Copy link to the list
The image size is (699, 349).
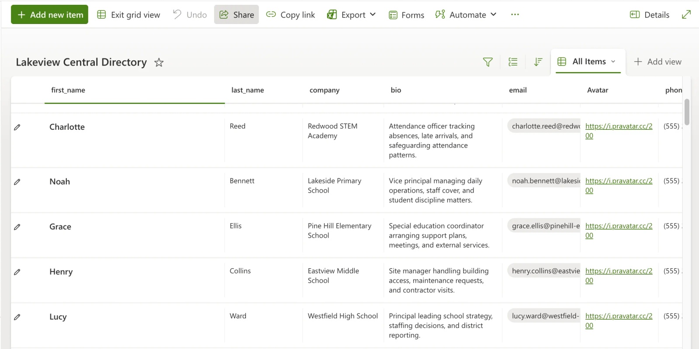[x=291, y=14]
